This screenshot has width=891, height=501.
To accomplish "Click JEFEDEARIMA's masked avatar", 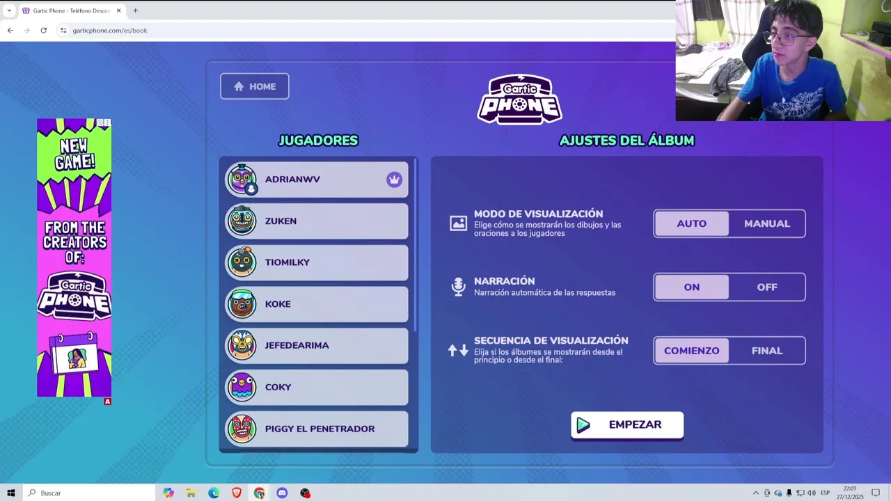I will (x=242, y=345).
